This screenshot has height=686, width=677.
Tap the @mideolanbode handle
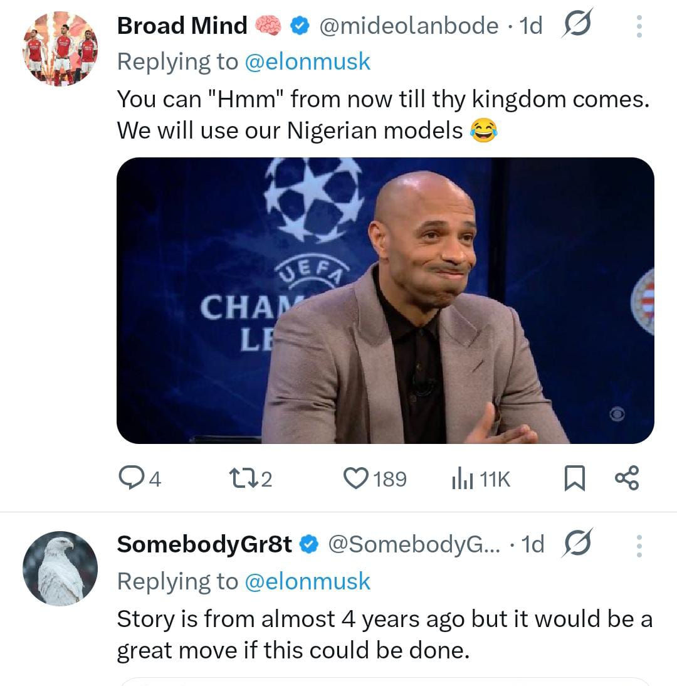tap(409, 26)
